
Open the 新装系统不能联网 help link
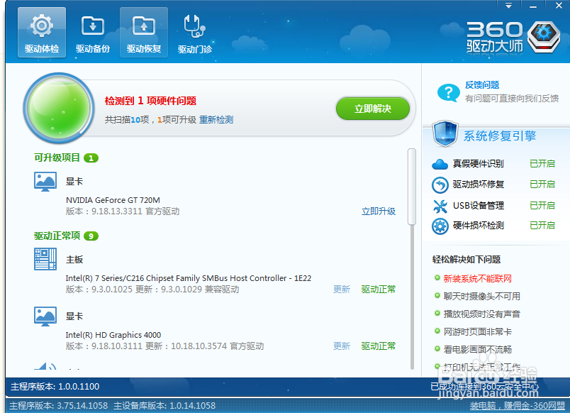478,279
